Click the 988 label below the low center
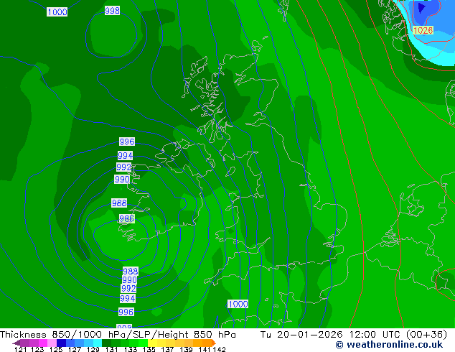This screenshot has height=352, width=455. [131, 271]
